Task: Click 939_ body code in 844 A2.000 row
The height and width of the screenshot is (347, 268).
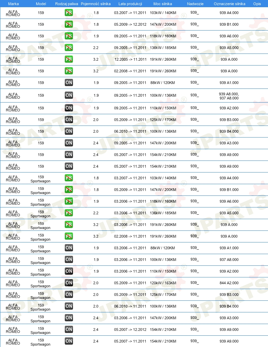Action: click(195, 283)
